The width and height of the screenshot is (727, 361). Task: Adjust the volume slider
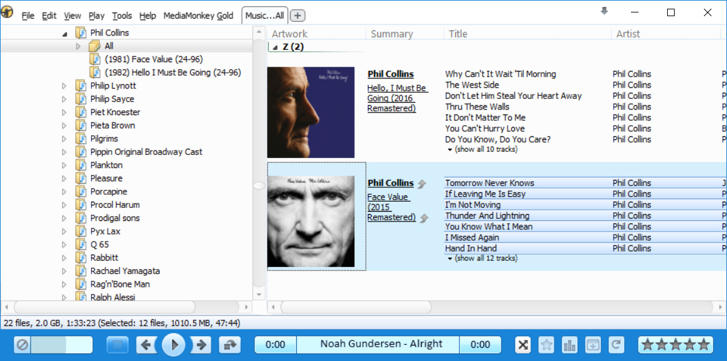click(60, 345)
